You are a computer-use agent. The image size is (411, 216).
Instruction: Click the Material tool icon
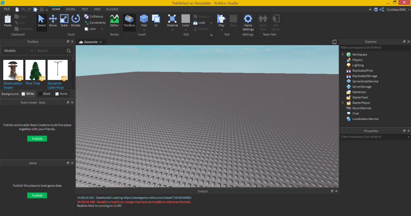172,19
